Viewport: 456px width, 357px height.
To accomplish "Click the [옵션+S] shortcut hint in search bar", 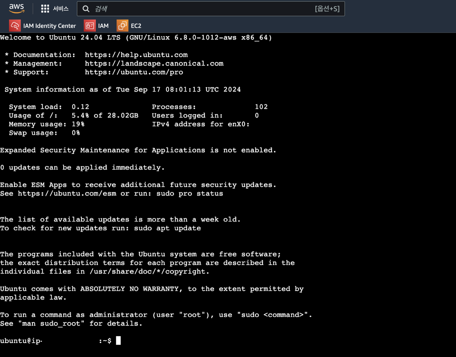I will point(328,9).
